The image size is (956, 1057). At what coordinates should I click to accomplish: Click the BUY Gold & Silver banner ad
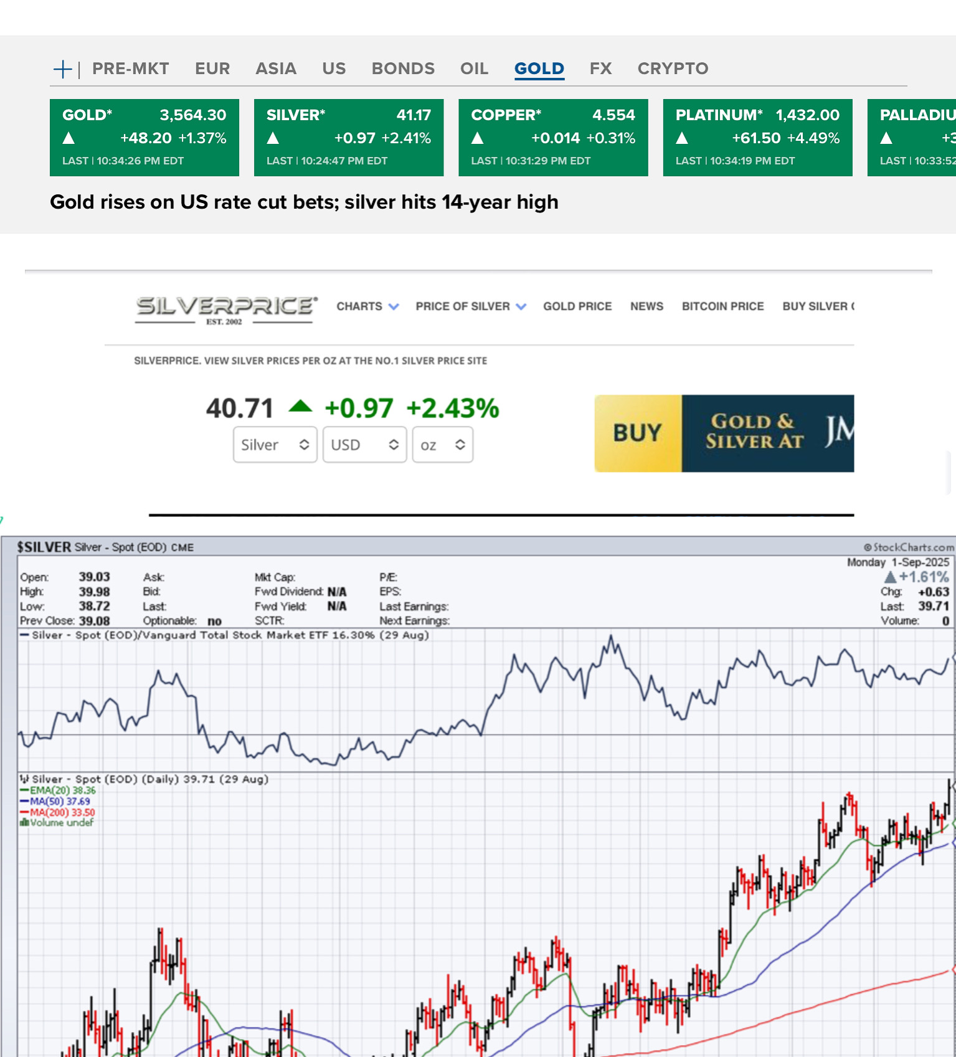click(724, 434)
